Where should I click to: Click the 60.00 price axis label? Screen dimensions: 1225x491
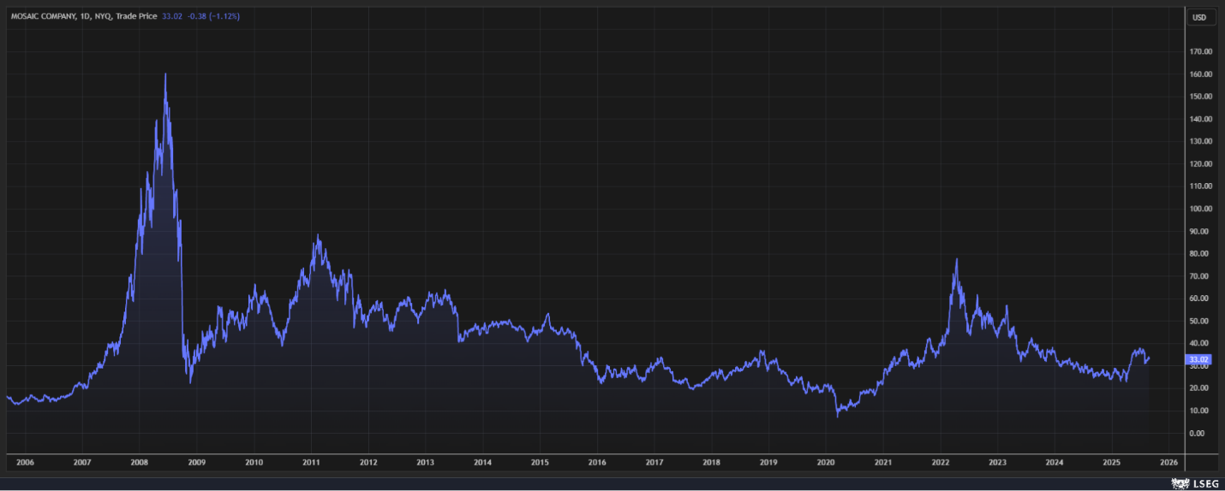[x=1200, y=299]
